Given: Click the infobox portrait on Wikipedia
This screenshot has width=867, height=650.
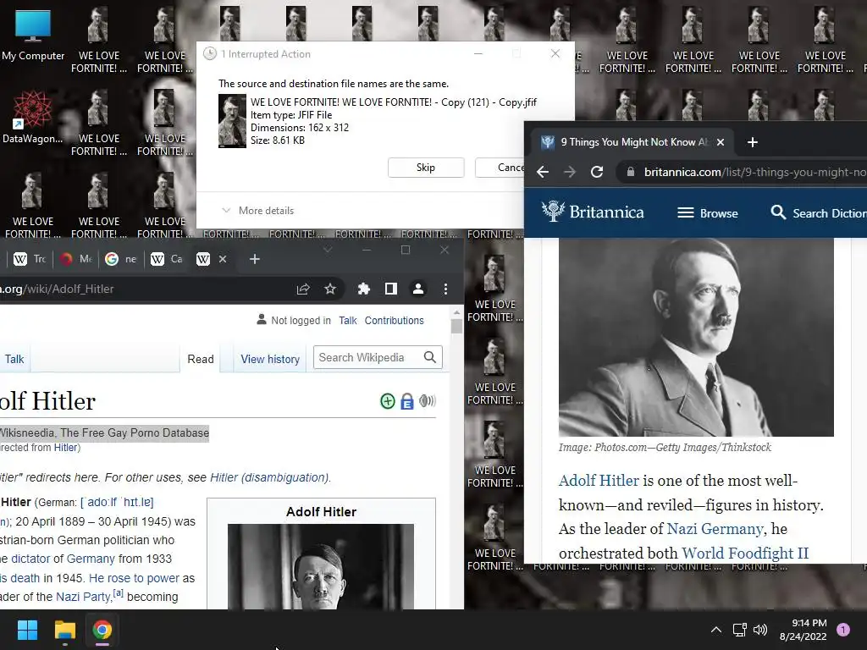Looking at the screenshot, I should [321, 566].
